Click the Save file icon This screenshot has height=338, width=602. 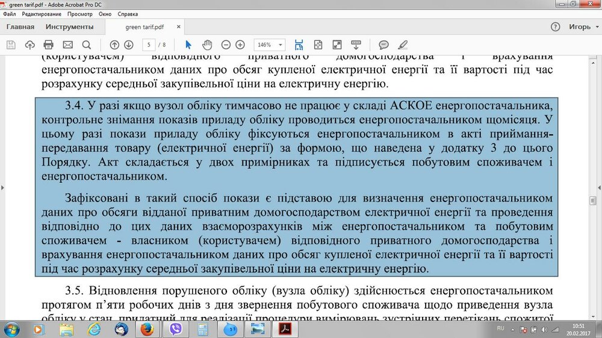click(11, 45)
